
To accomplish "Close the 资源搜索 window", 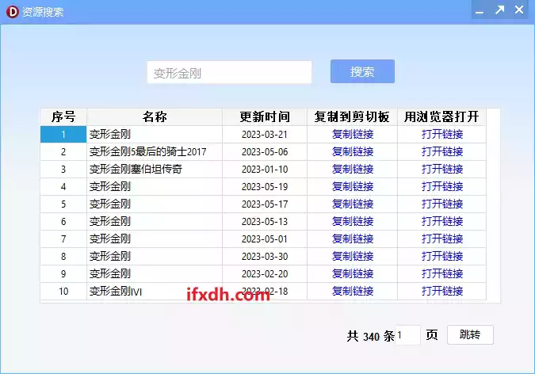I will click(x=519, y=10).
